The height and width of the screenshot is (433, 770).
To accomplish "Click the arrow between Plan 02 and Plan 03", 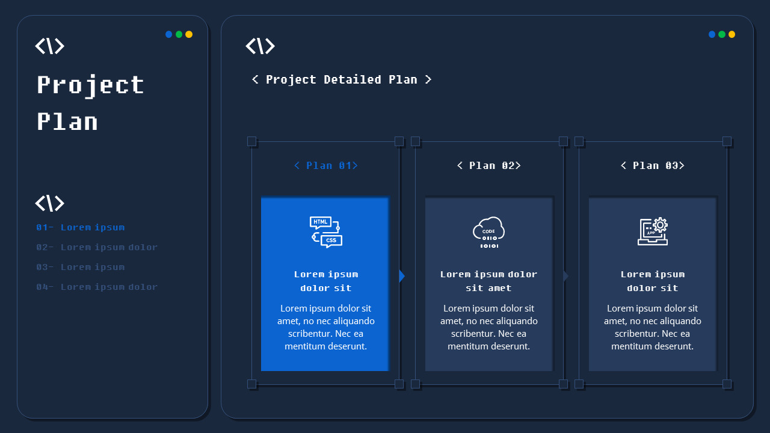I will pos(565,276).
